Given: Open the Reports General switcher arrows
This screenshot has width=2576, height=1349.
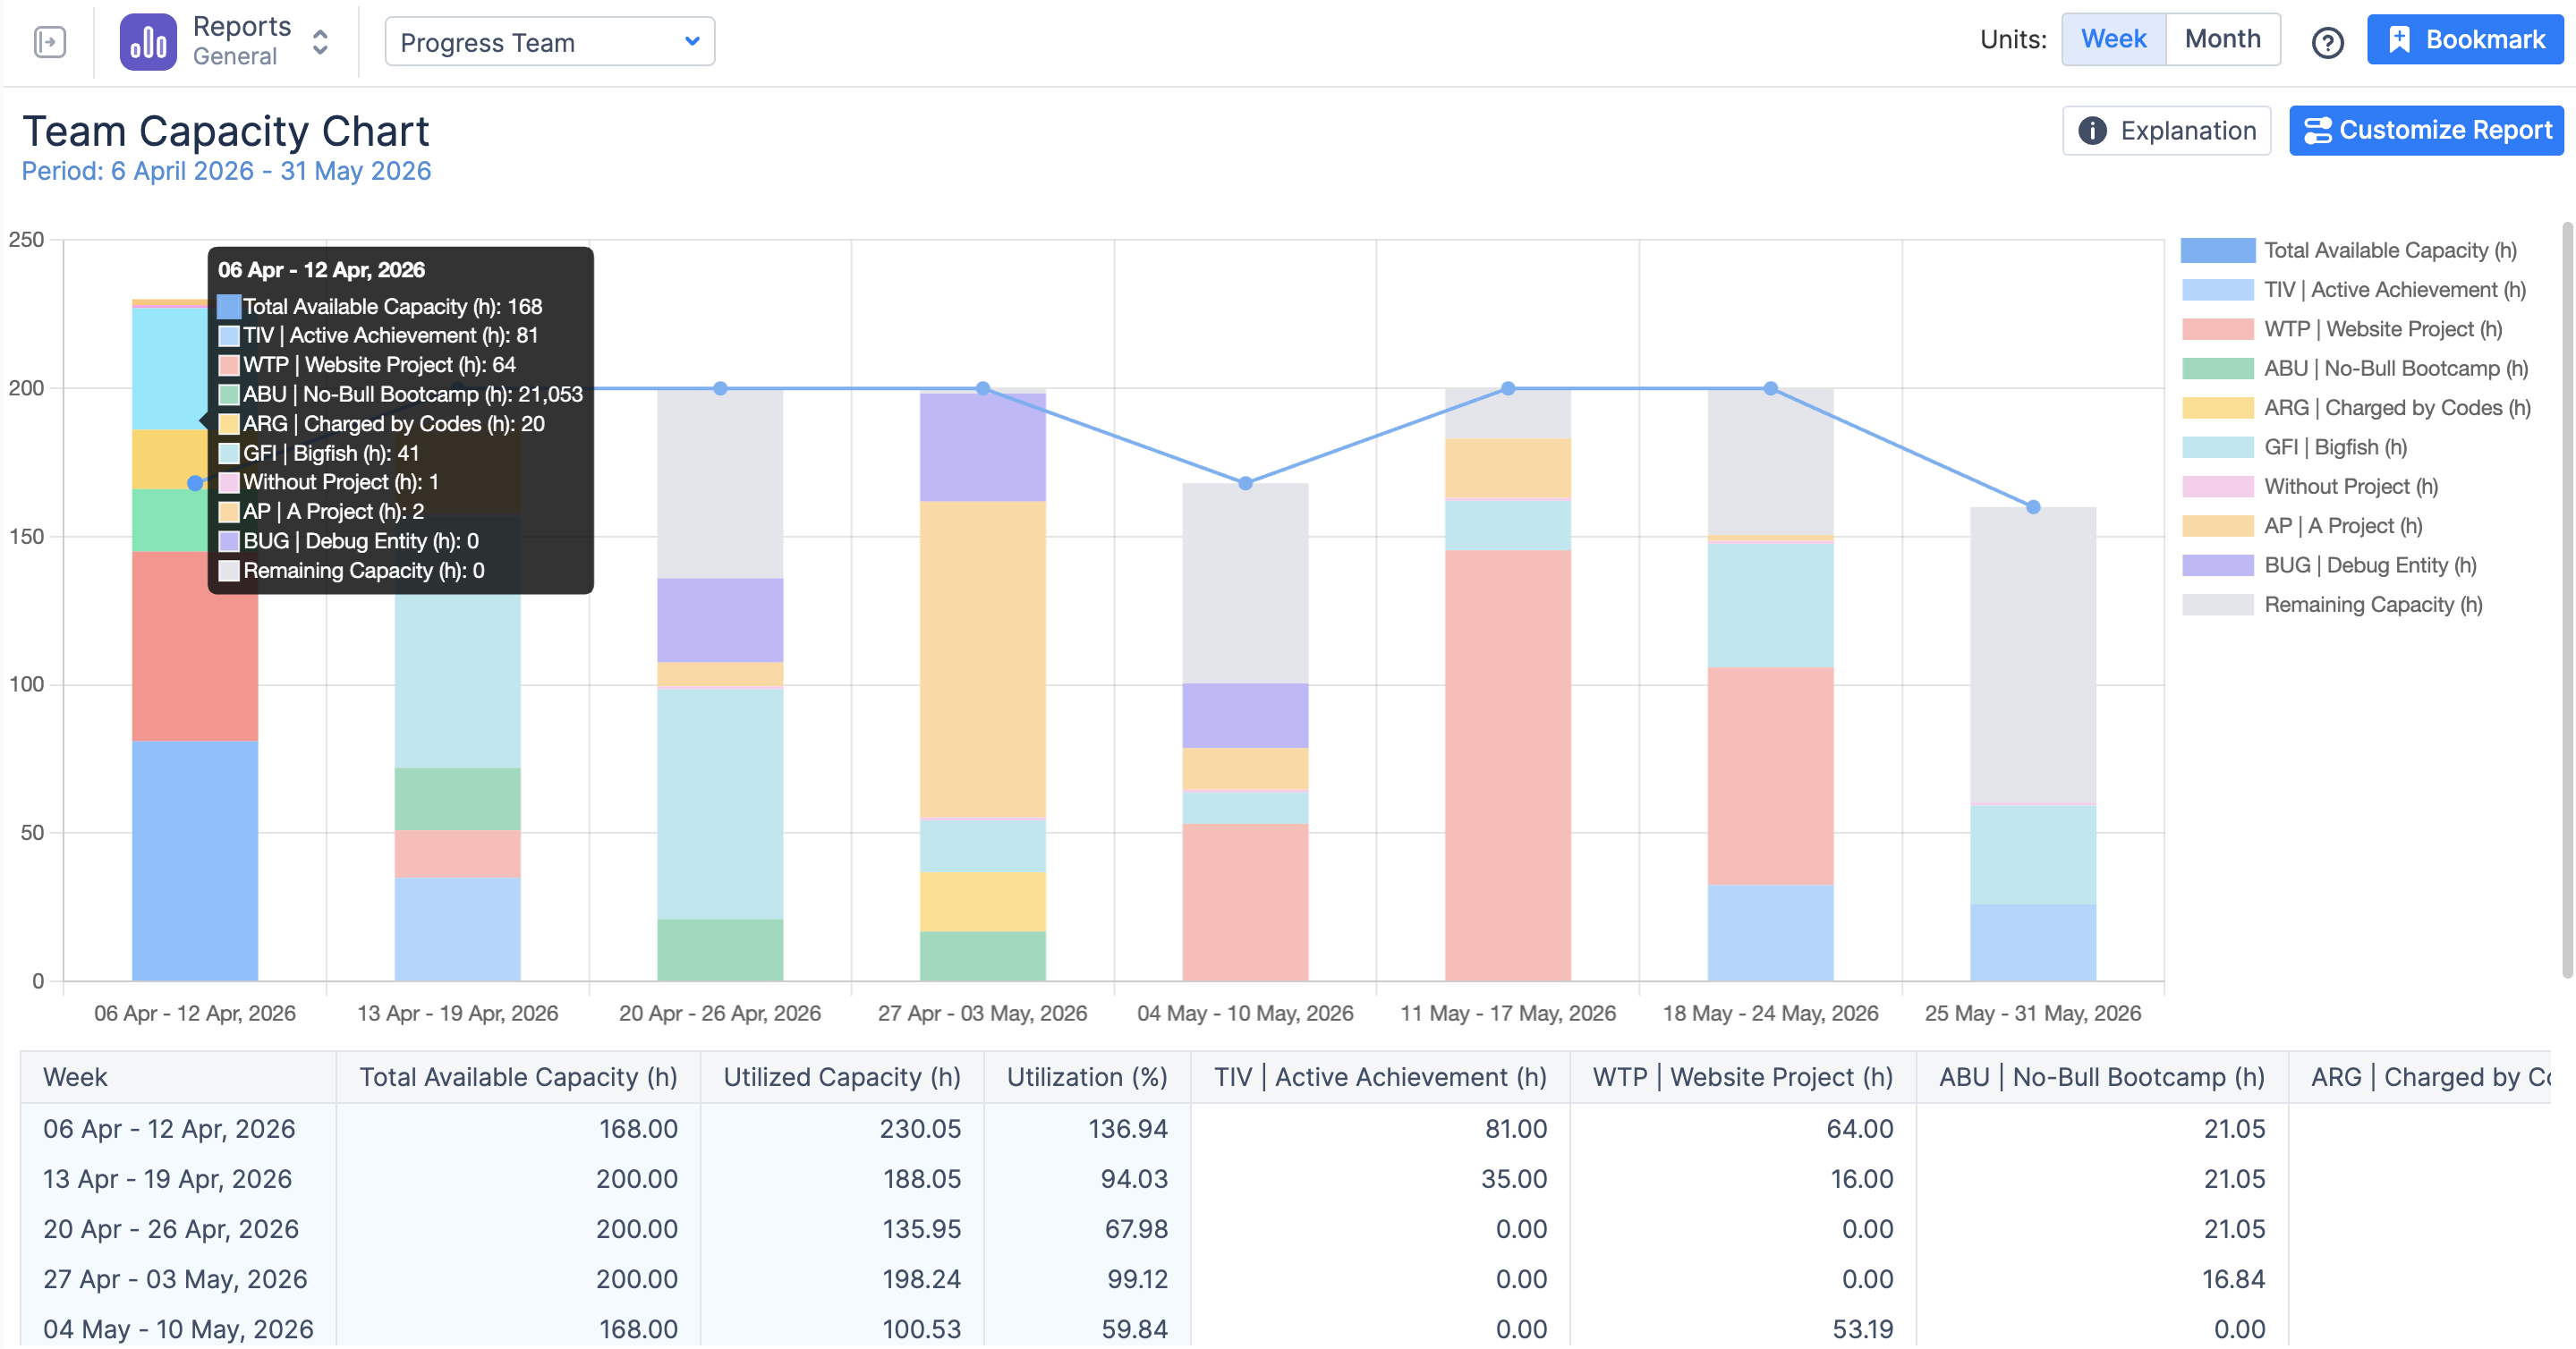Looking at the screenshot, I should [x=320, y=41].
